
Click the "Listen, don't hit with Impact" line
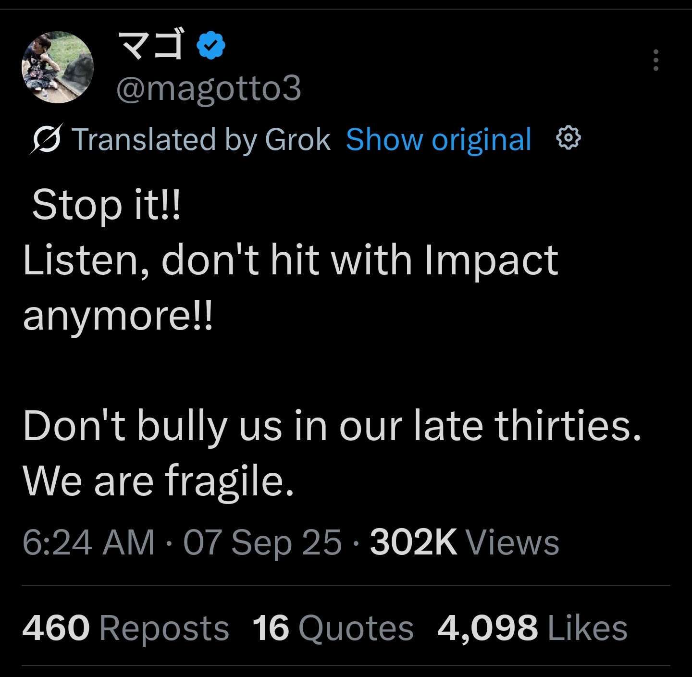click(x=290, y=260)
